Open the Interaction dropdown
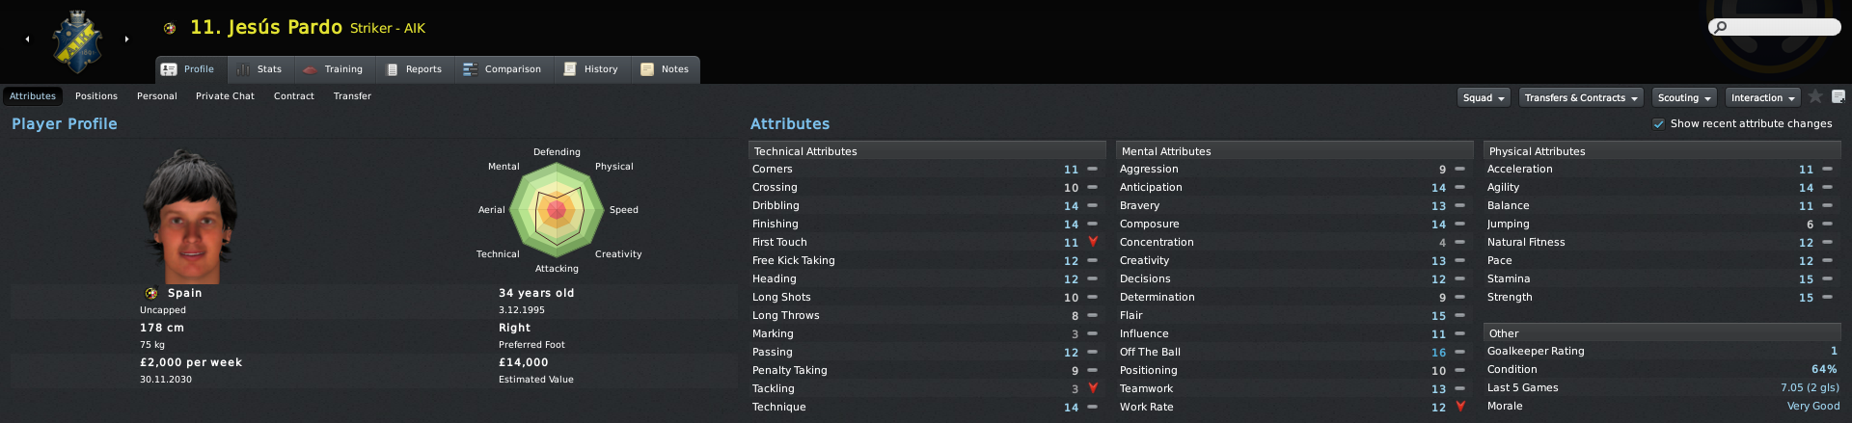The image size is (1852, 423). (1763, 97)
